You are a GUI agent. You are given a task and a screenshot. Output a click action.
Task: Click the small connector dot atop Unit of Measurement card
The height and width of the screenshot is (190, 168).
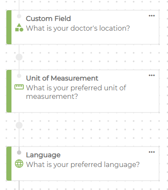[x=19, y=76]
